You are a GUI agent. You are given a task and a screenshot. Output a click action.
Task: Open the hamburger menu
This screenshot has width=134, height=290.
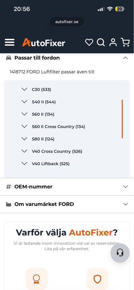(x=10, y=42)
